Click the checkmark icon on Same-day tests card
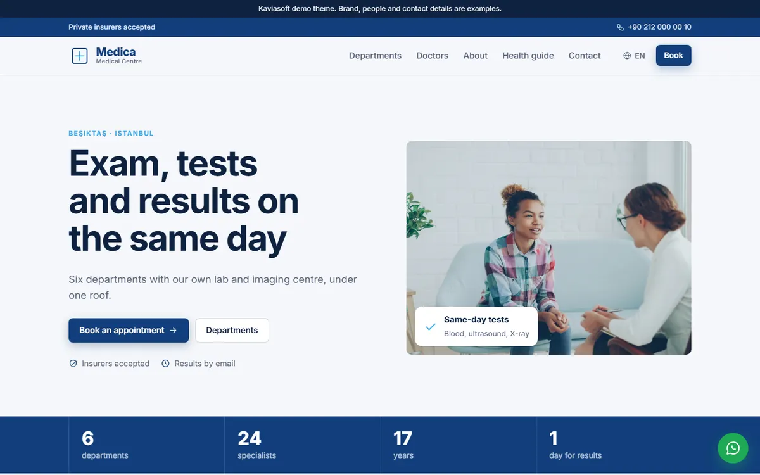 431,327
